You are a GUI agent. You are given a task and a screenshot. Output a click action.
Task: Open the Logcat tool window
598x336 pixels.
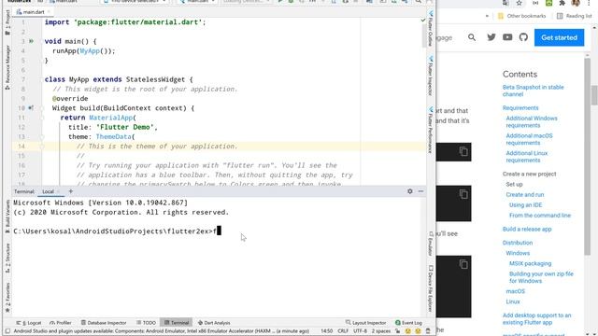29,323
